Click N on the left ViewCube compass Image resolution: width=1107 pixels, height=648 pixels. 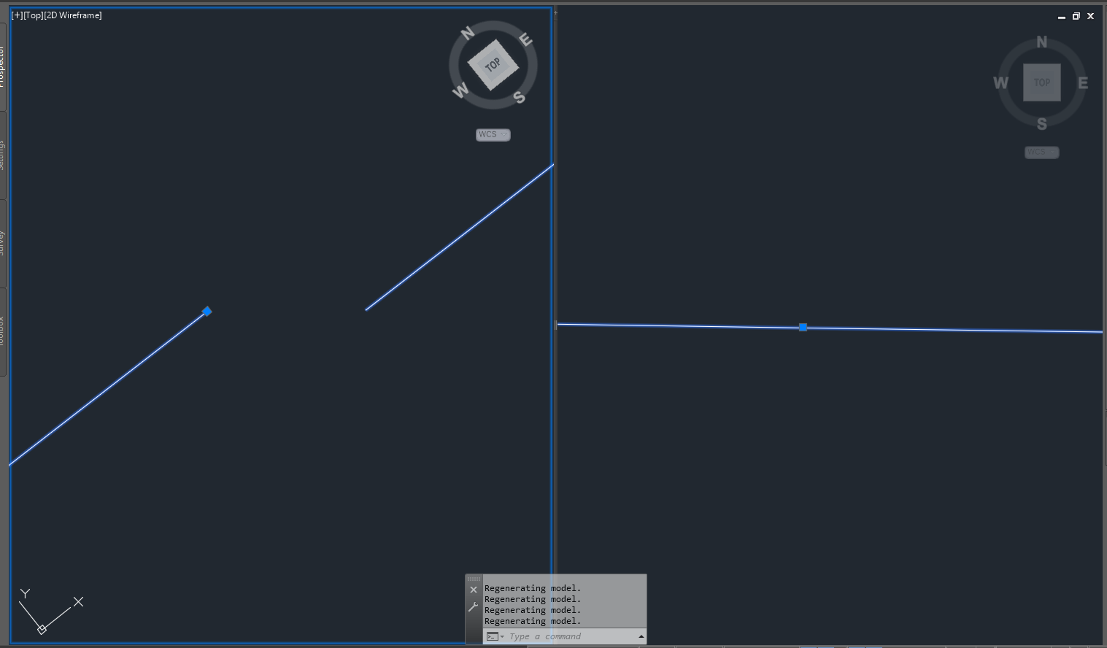point(467,32)
